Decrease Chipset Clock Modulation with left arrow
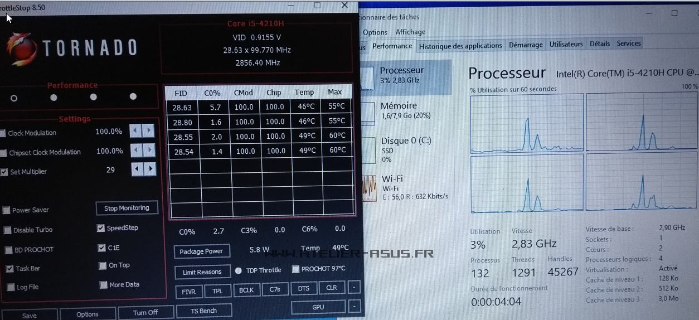This screenshot has width=699, height=320. [x=137, y=151]
